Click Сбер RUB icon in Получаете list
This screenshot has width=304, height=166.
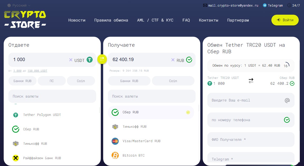pos(115,112)
